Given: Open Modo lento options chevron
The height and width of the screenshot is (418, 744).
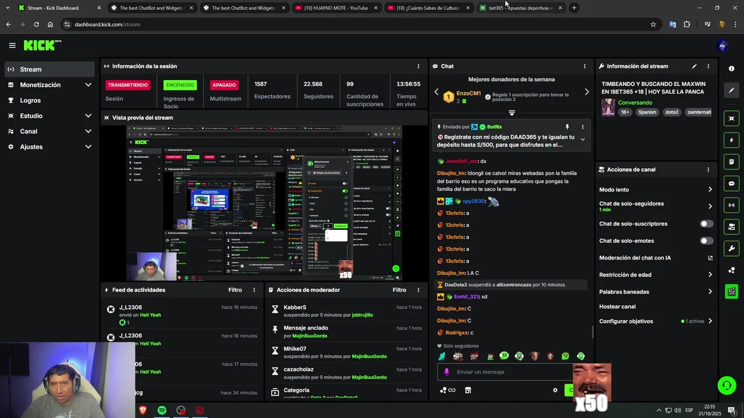Looking at the screenshot, I should pos(710,189).
